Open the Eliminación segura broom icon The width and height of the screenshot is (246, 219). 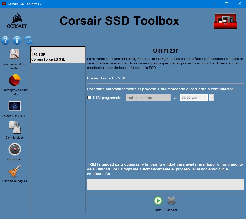coord(14,171)
